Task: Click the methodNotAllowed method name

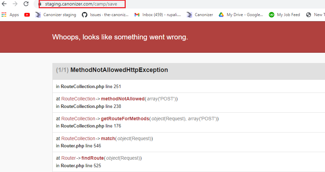Action: 123,99
